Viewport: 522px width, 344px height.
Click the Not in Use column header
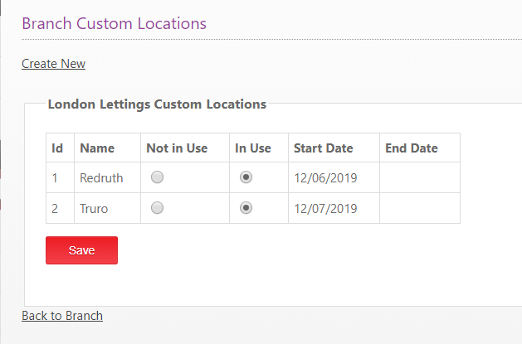[177, 148]
